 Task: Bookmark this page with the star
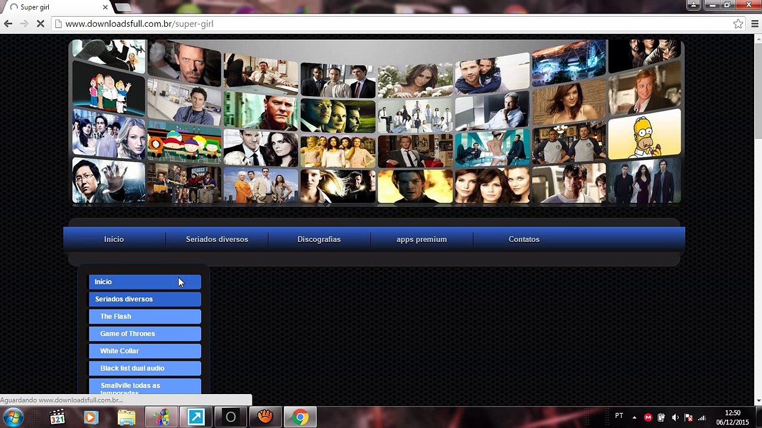738,24
